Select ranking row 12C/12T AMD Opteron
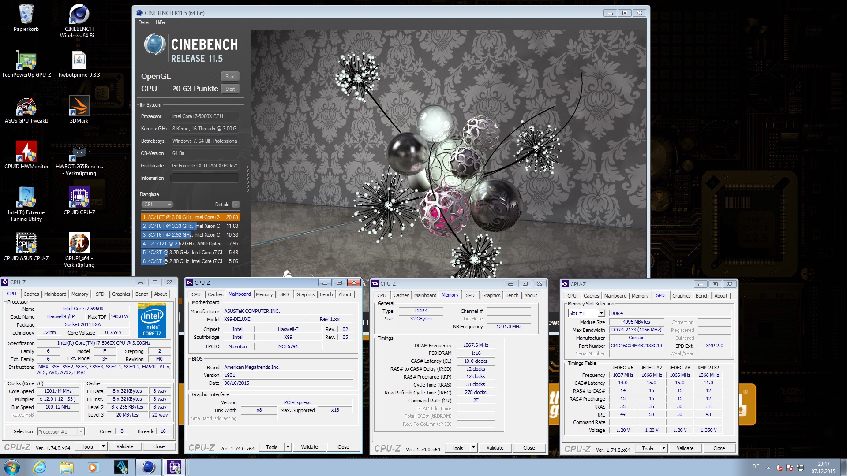847x476 pixels. (191, 244)
